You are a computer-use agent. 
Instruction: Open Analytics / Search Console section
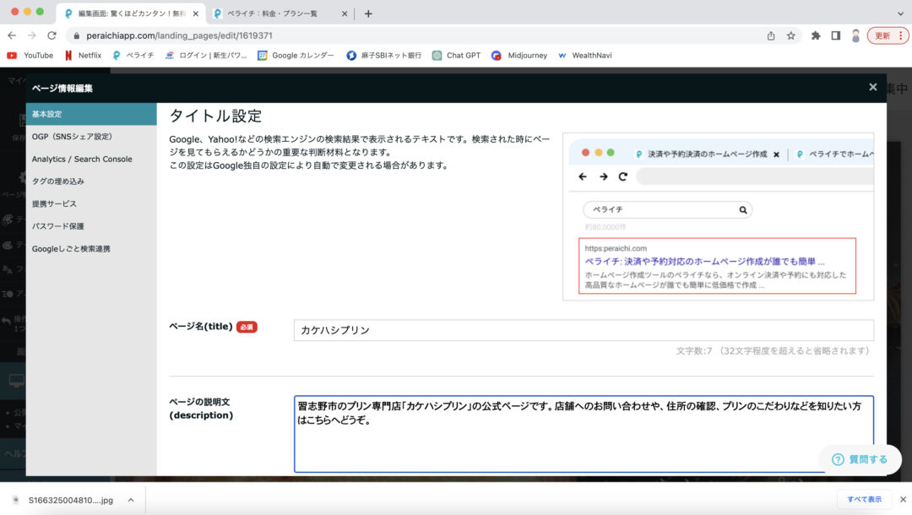[91, 159]
